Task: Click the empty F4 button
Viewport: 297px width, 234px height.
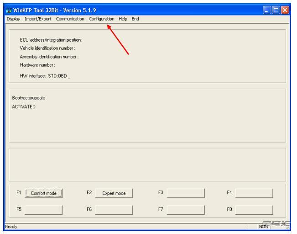Action: pos(254,193)
